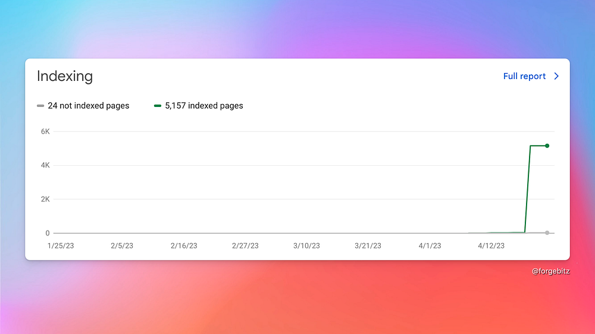The height and width of the screenshot is (334, 595).
Task: Click the 4/1/23 date axis label
Action: [x=430, y=245]
